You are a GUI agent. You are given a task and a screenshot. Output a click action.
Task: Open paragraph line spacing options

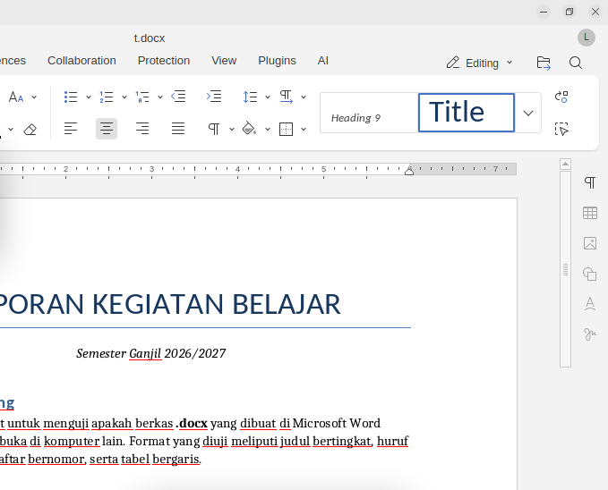[x=250, y=97]
